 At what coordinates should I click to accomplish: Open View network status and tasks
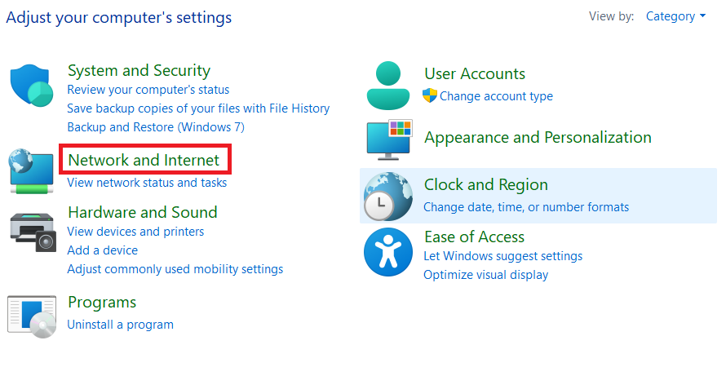tap(147, 183)
